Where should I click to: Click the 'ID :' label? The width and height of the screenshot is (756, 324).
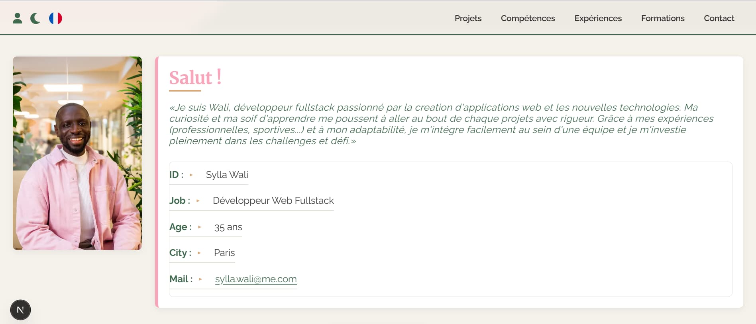[176, 175]
